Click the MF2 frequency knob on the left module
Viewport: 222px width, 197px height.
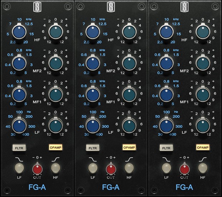click(x=19, y=63)
